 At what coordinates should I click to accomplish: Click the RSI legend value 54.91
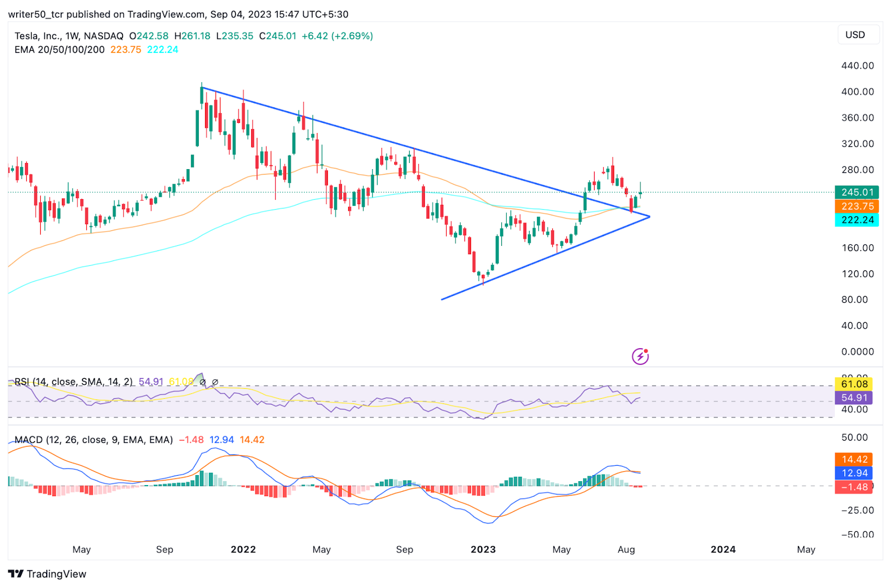[x=151, y=382]
